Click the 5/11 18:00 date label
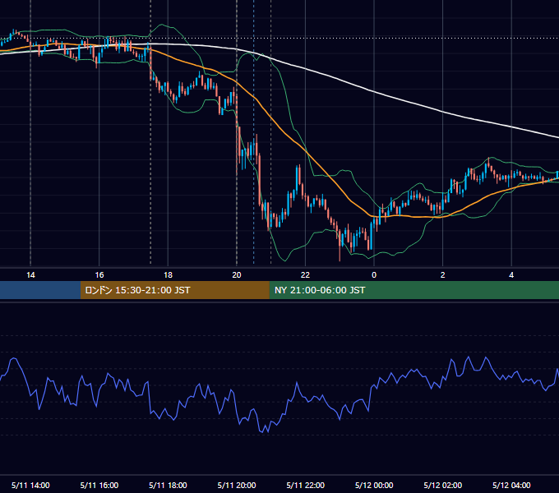 click(168, 485)
